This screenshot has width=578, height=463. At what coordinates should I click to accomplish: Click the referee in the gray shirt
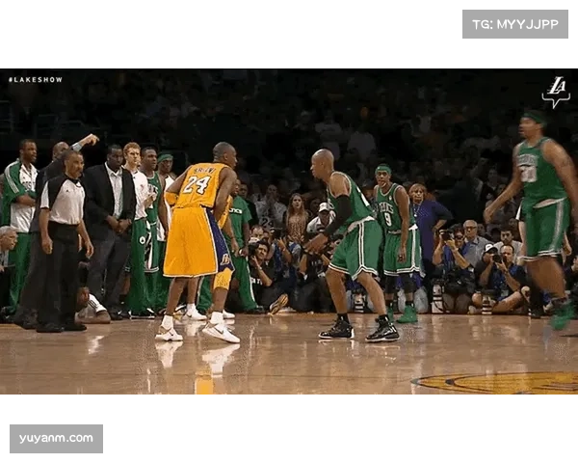point(63,231)
